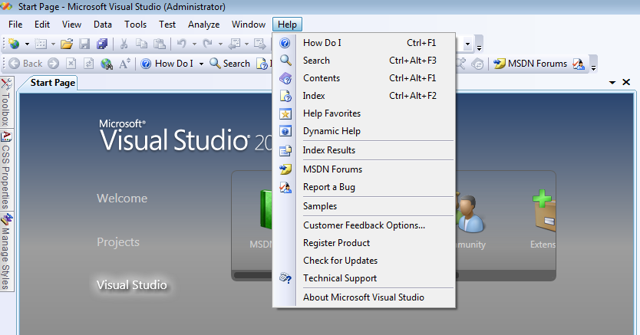The image size is (640, 335).
Task: Click the Back button in web toolbar
Action: (x=26, y=64)
